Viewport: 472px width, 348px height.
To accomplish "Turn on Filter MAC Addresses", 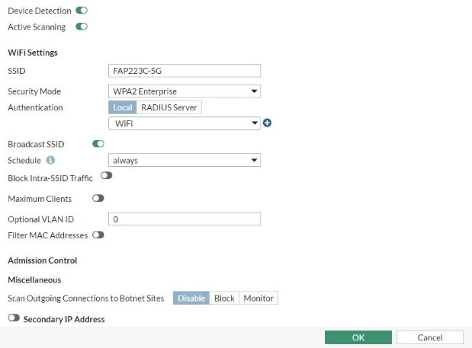I will tap(98, 235).
